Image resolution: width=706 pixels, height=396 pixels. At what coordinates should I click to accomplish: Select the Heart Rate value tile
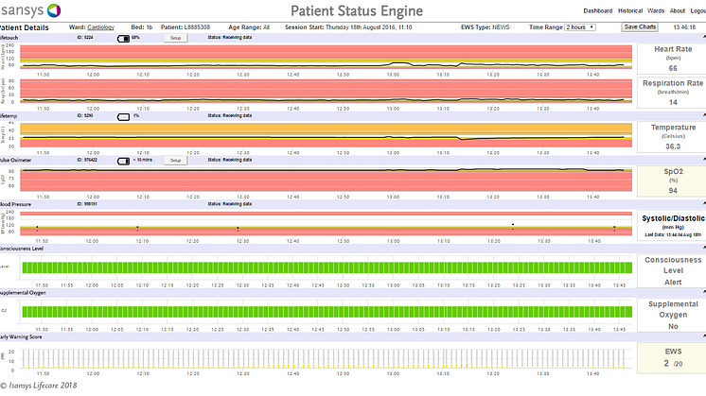[x=671, y=59]
